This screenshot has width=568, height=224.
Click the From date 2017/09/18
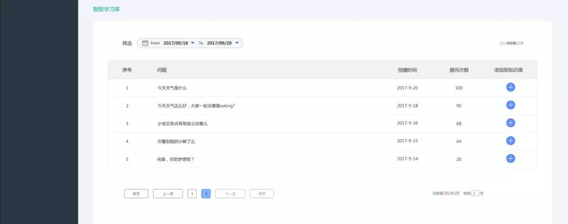tap(175, 43)
